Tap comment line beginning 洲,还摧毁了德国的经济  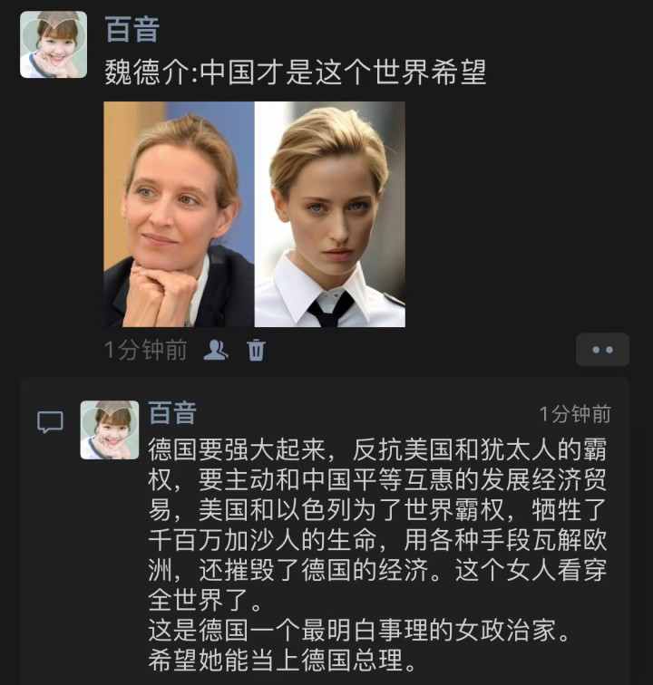point(377,570)
